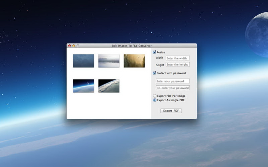The height and width of the screenshot is (167, 268).
Task: Select the Earth horizon with moon thumbnail
Action: coord(83,86)
